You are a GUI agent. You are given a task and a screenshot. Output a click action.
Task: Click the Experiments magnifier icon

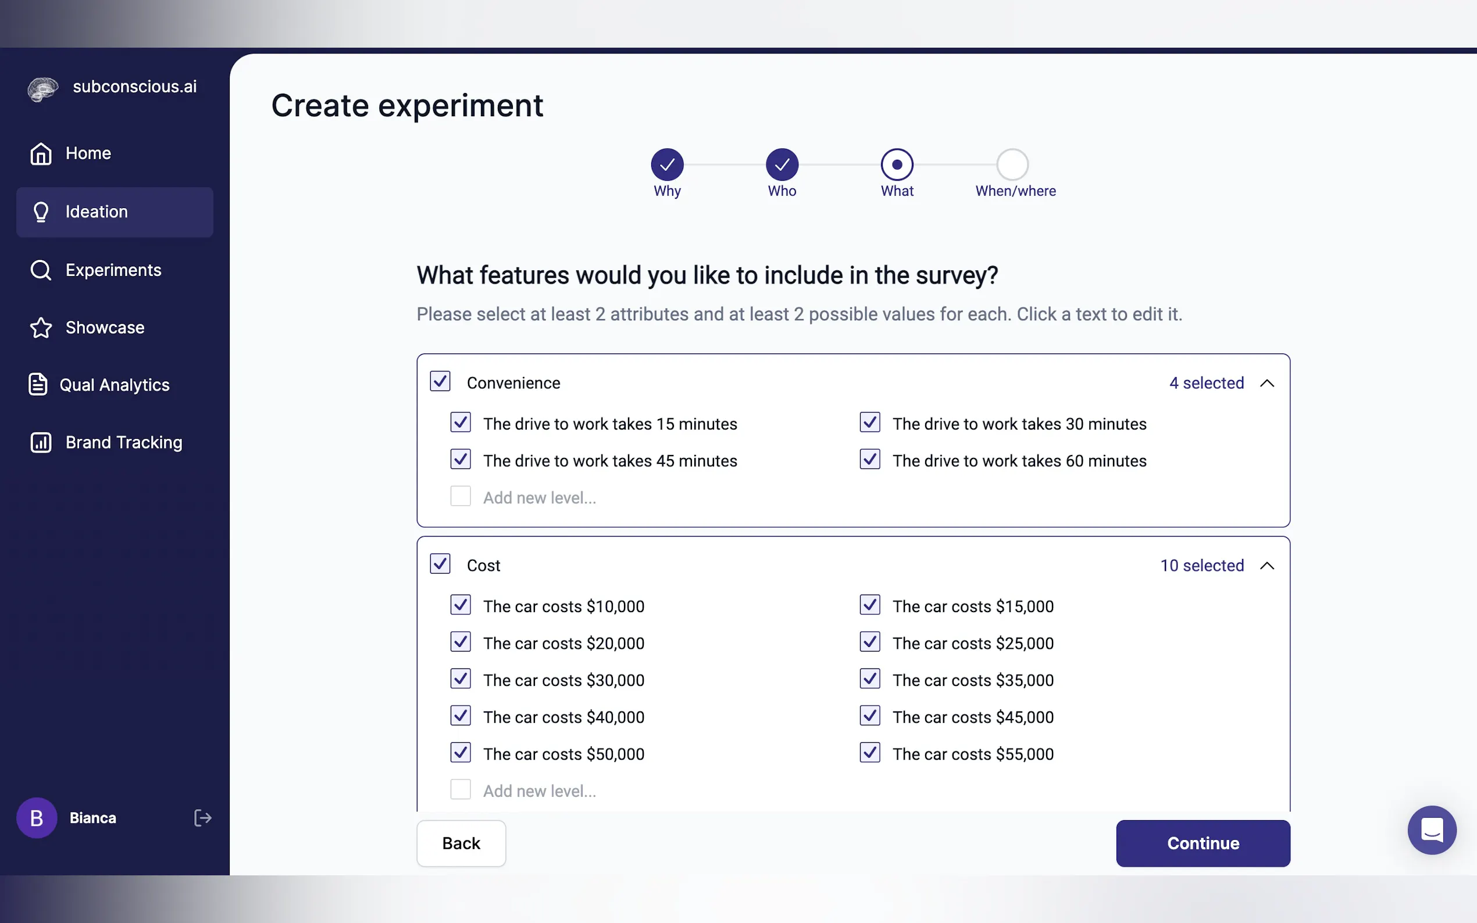41,270
